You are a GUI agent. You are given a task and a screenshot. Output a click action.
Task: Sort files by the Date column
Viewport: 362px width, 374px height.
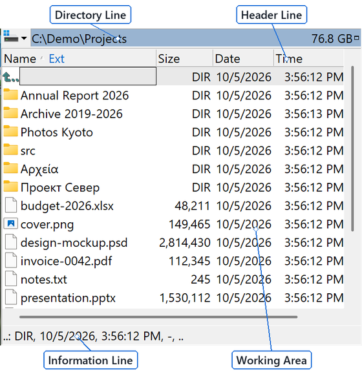click(x=228, y=59)
